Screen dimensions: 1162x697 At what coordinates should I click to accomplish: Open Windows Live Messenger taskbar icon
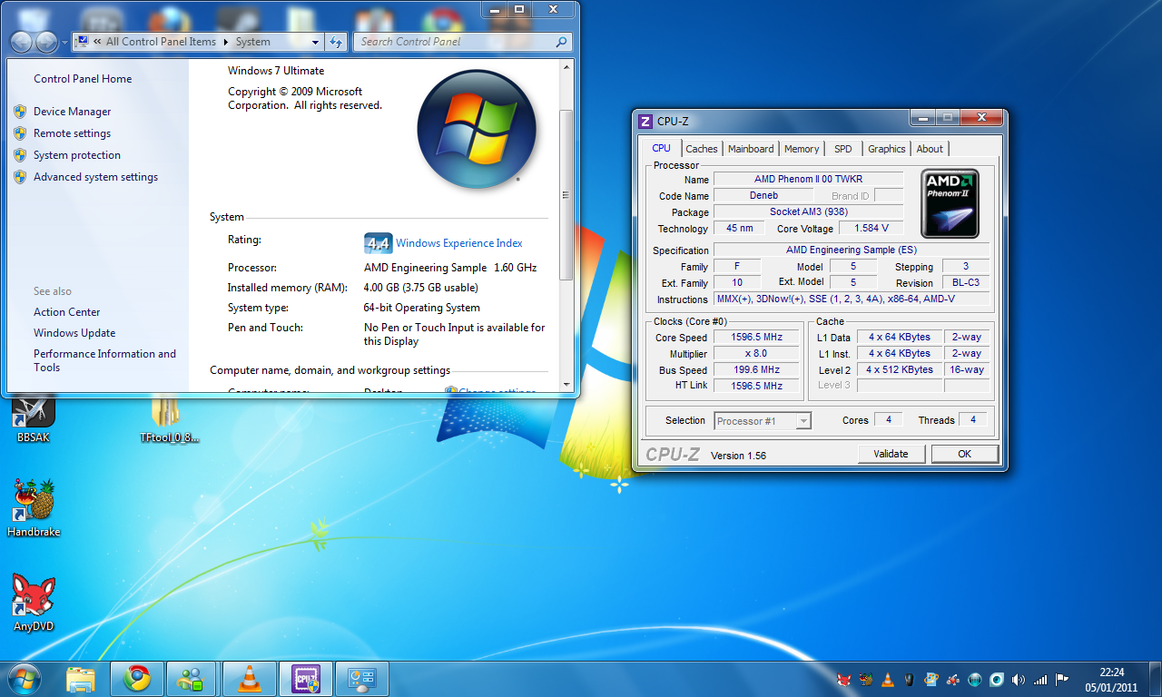tap(192, 679)
